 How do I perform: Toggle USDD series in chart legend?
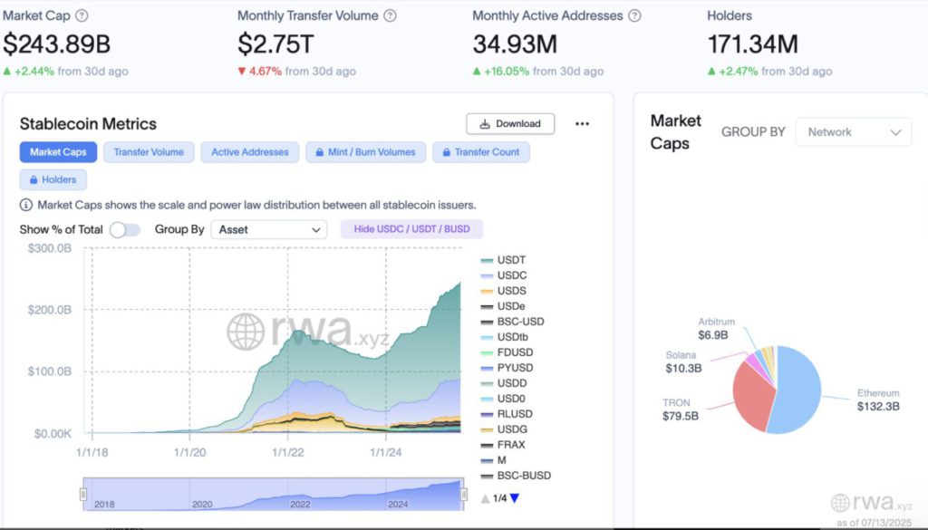pos(504,383)
